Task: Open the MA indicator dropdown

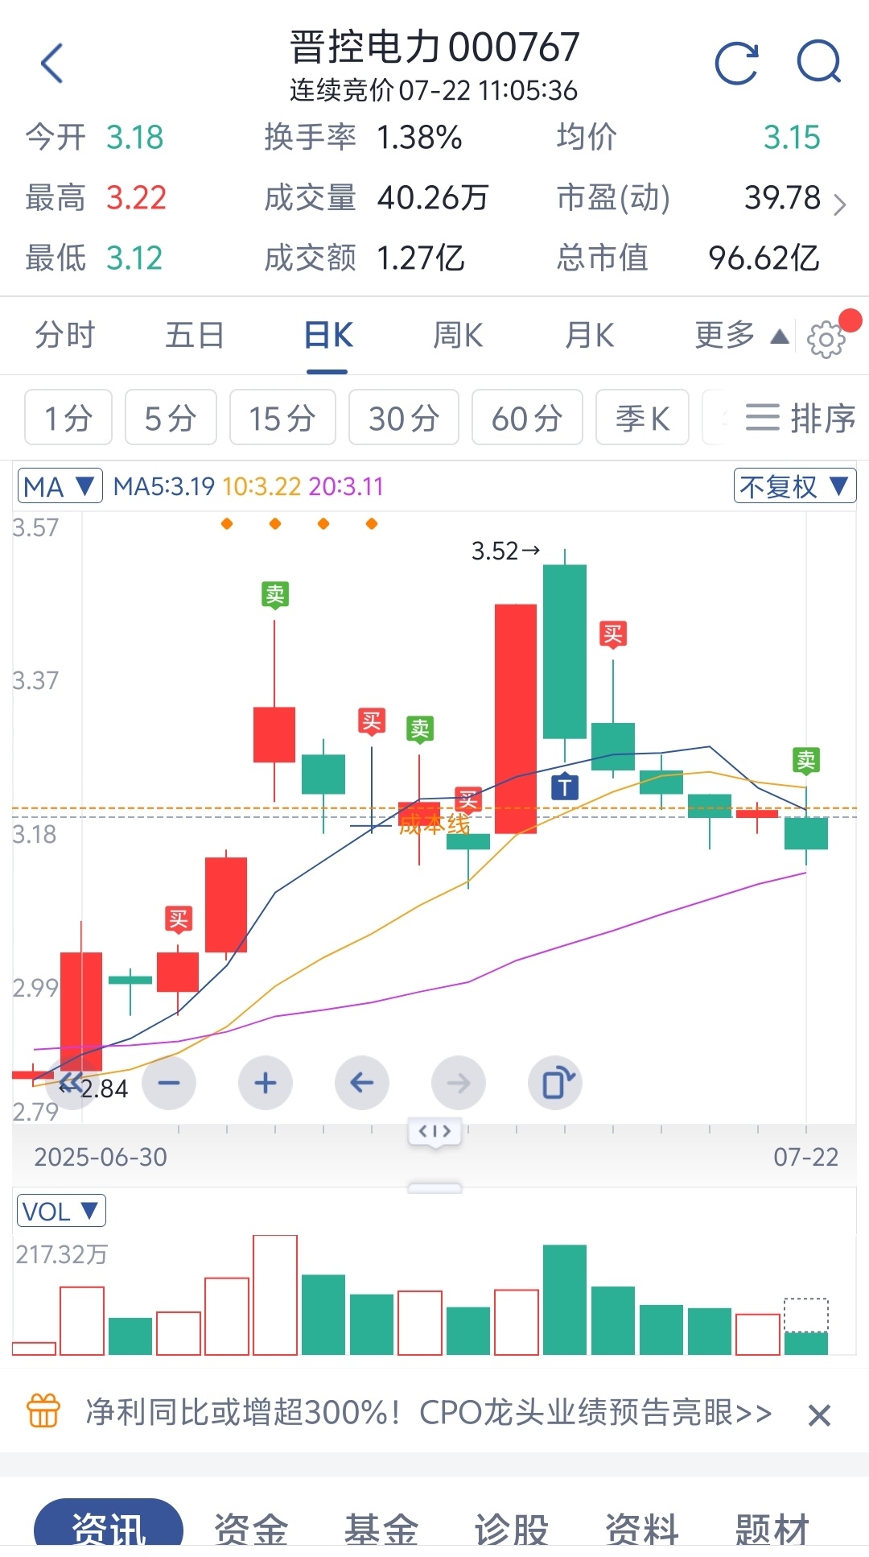Action: (60, 486)
